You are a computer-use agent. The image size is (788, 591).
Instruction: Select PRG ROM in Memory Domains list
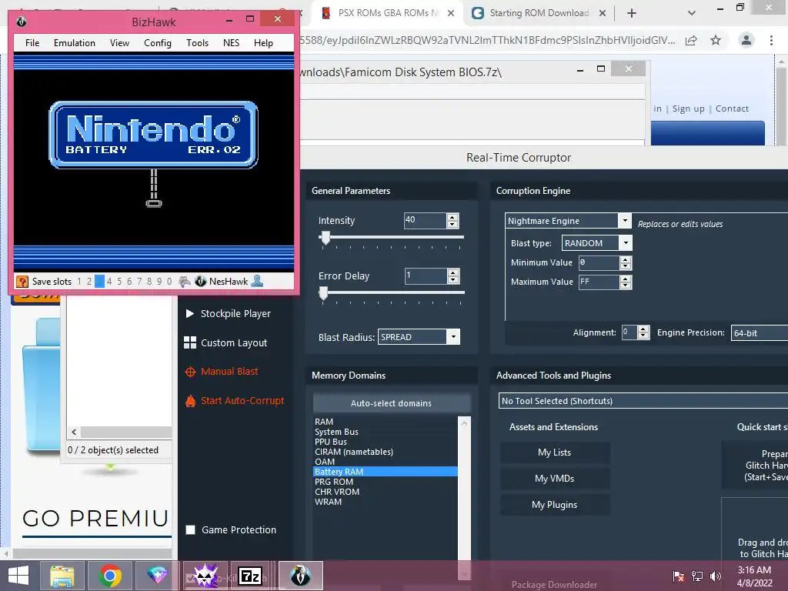[385, 482]
